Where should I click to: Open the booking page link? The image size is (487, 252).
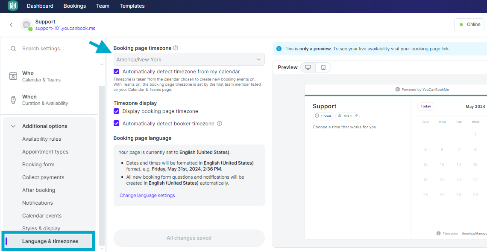430,49
